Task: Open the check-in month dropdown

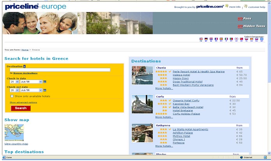Action: (x=31, y=82)
